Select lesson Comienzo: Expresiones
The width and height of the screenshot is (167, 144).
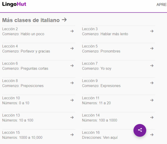(101, 86)
